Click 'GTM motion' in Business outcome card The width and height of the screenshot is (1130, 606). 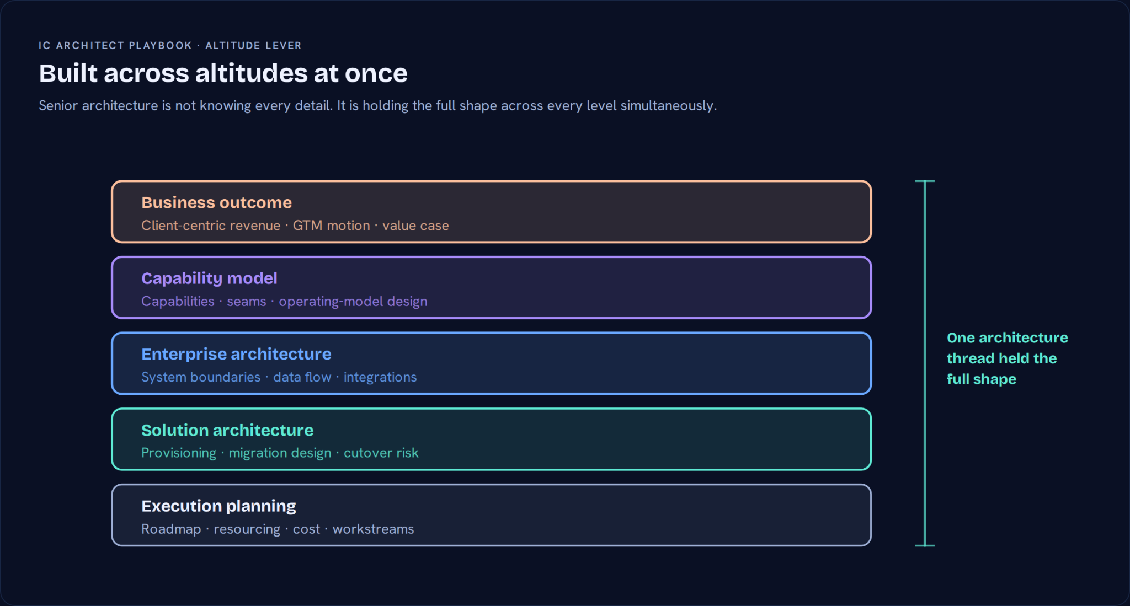pyautogui.click(x=331, y=226)
